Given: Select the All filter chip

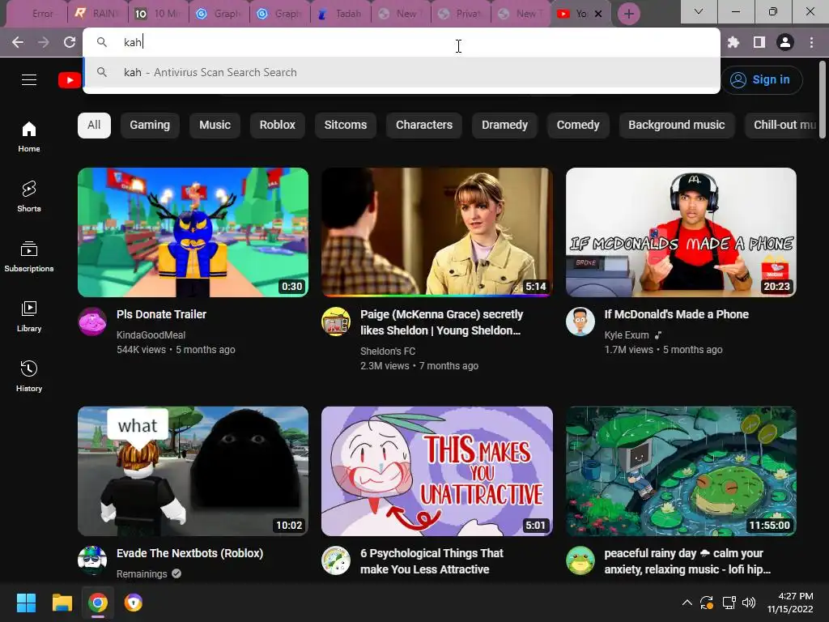Looking at the screenshot, I should [94, 126].
